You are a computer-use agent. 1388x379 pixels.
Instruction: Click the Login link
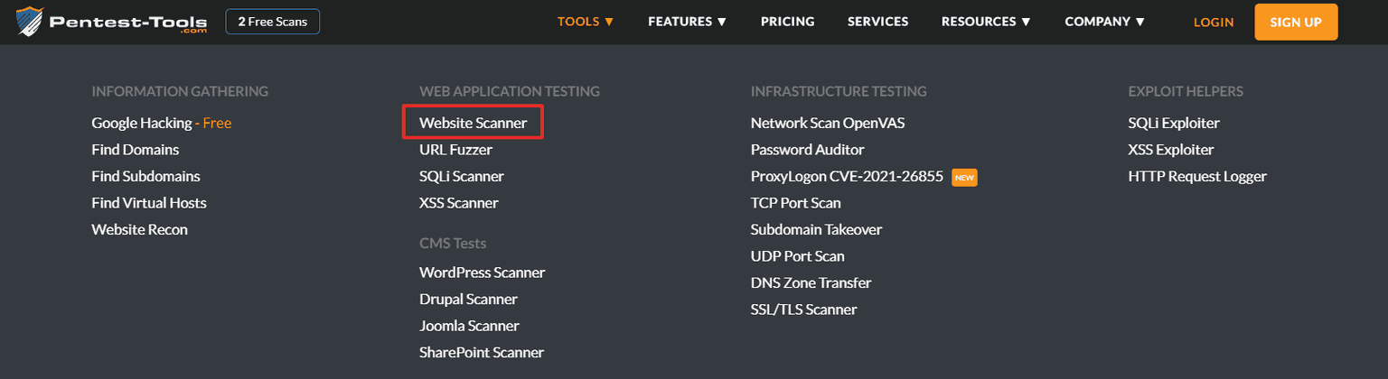1213,23
